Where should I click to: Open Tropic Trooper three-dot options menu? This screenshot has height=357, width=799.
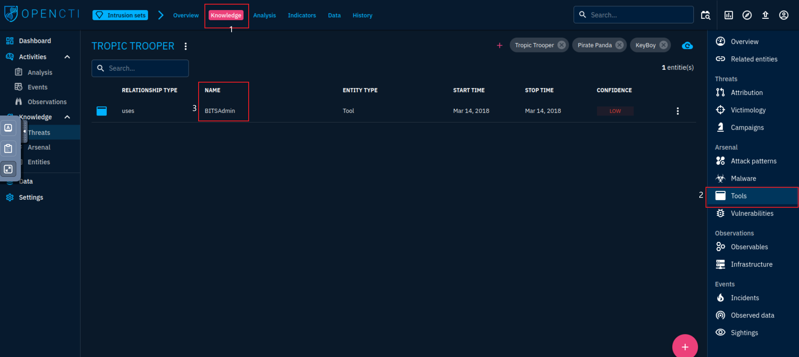coord(186,46)
